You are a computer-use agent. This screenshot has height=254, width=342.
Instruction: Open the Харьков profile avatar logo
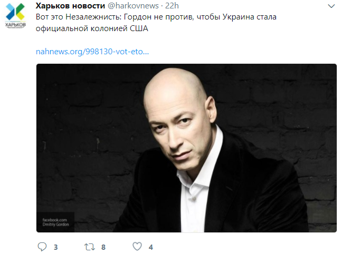tap(15, 16)
